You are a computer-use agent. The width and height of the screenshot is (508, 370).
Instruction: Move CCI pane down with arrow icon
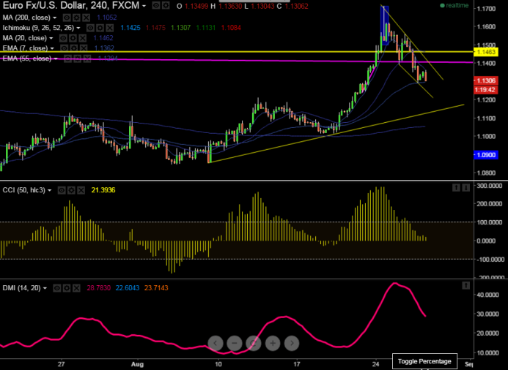[465, 187]
